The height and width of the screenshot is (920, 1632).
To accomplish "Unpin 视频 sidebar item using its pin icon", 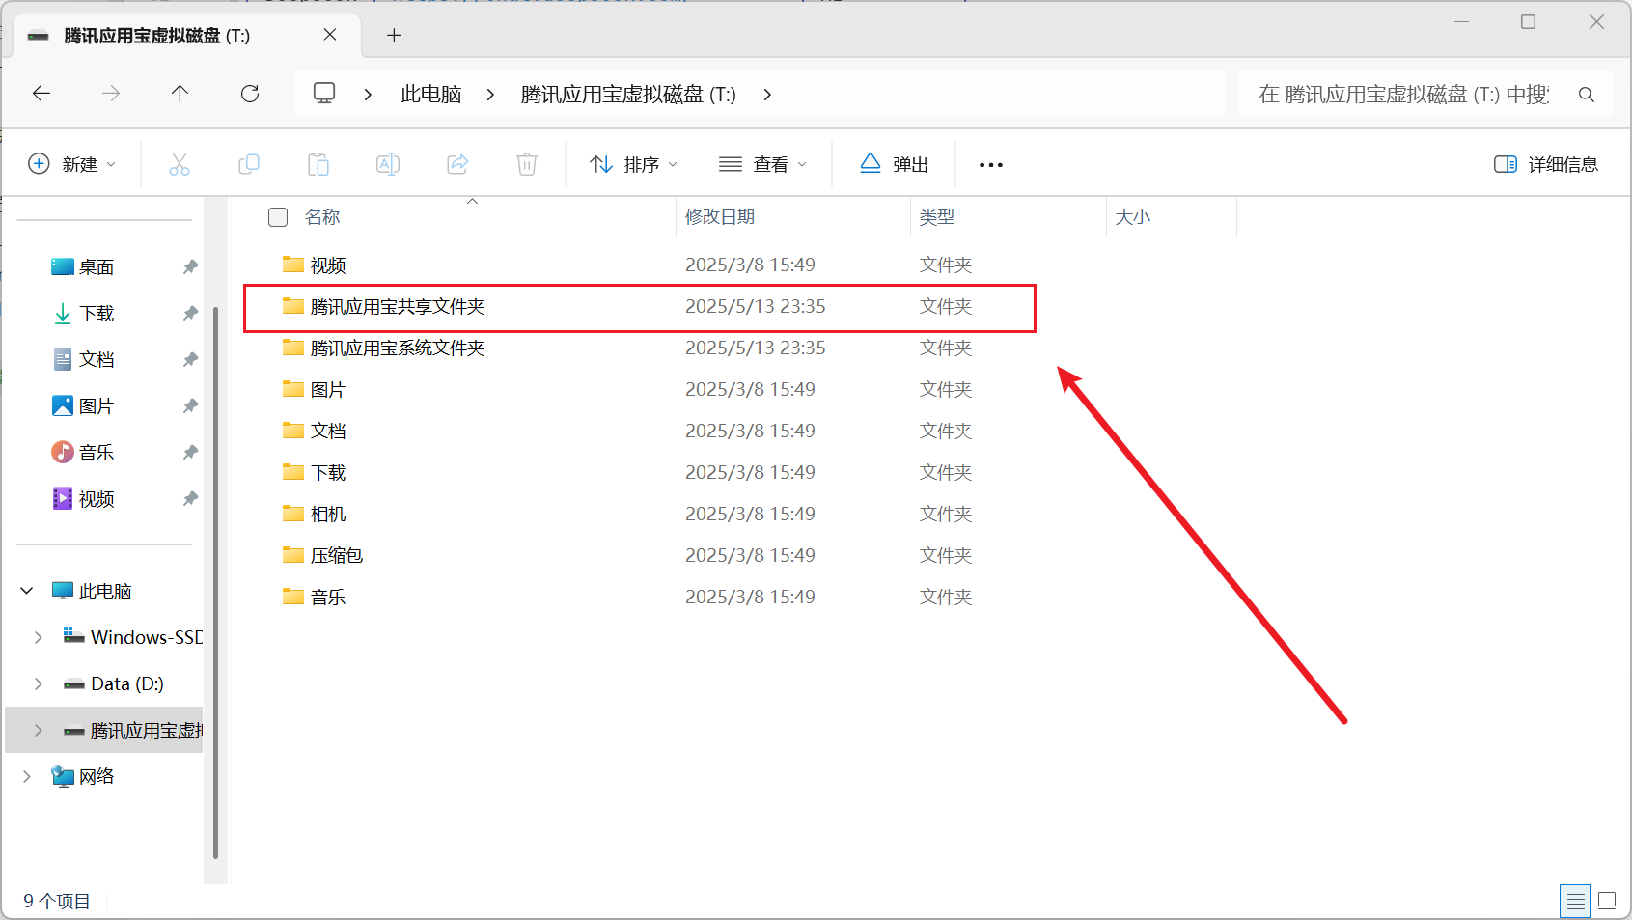I will (x=190, y=499).
